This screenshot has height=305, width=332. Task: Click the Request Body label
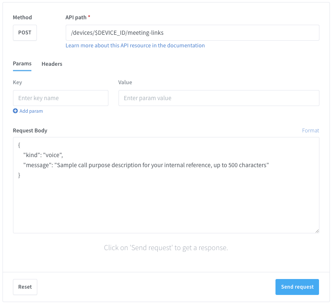pos(30,130)
